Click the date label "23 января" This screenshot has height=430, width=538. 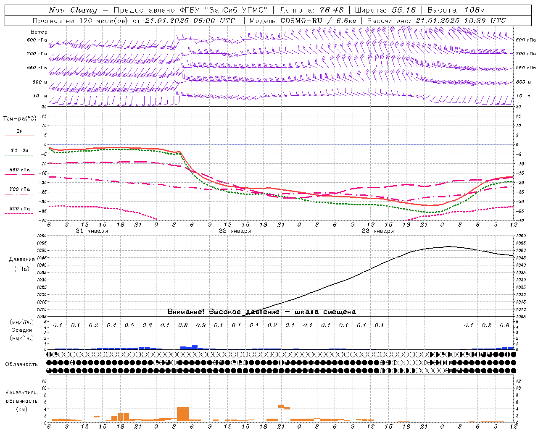[378, 231]
